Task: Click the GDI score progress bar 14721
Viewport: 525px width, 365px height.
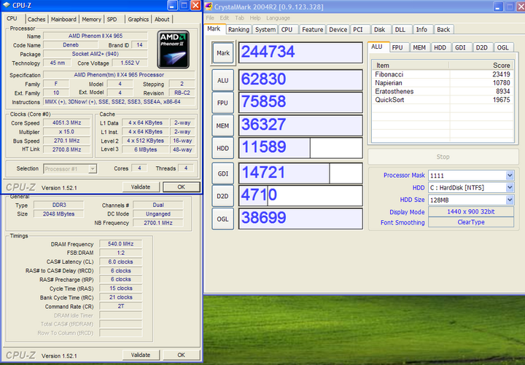Action: coord(300,173)
